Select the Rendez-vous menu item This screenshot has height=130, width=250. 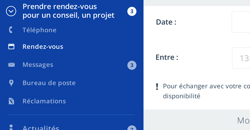tap(43, 46)
